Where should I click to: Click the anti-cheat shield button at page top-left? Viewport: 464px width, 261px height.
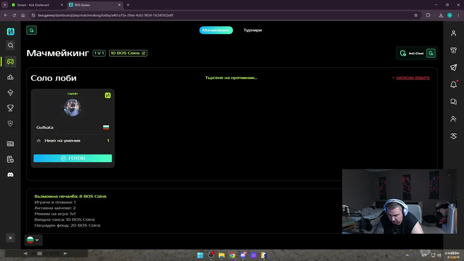tap(32, 30)
